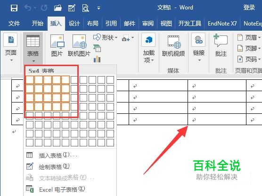Click the Open folder icon
Viewport: 262px width, 196px height.
pos(58,8)
